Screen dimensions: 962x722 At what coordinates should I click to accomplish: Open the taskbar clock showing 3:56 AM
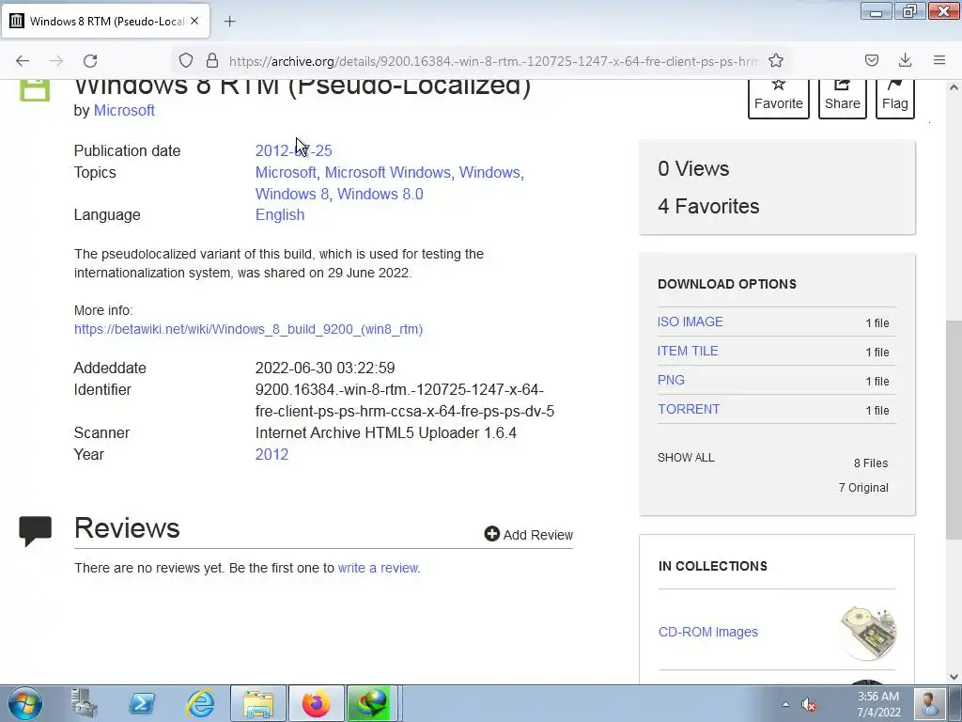pyautogui.click(x=878, y=704)
